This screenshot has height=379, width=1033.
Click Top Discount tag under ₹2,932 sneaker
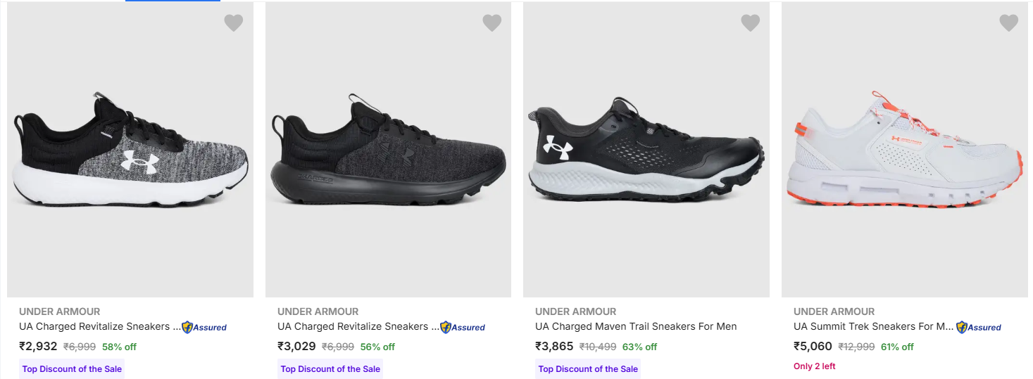coord(72,369)
